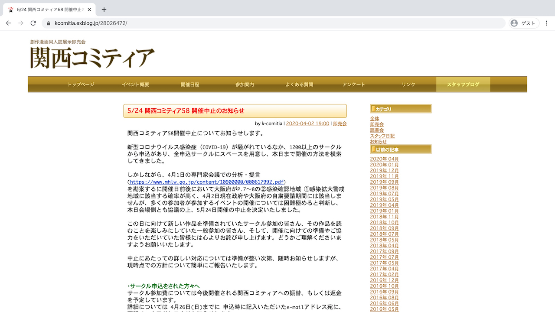Select the 5/24 関西コミティア58 browser tab
This screenshot has width=555, height=312.
tap(50, 10)
